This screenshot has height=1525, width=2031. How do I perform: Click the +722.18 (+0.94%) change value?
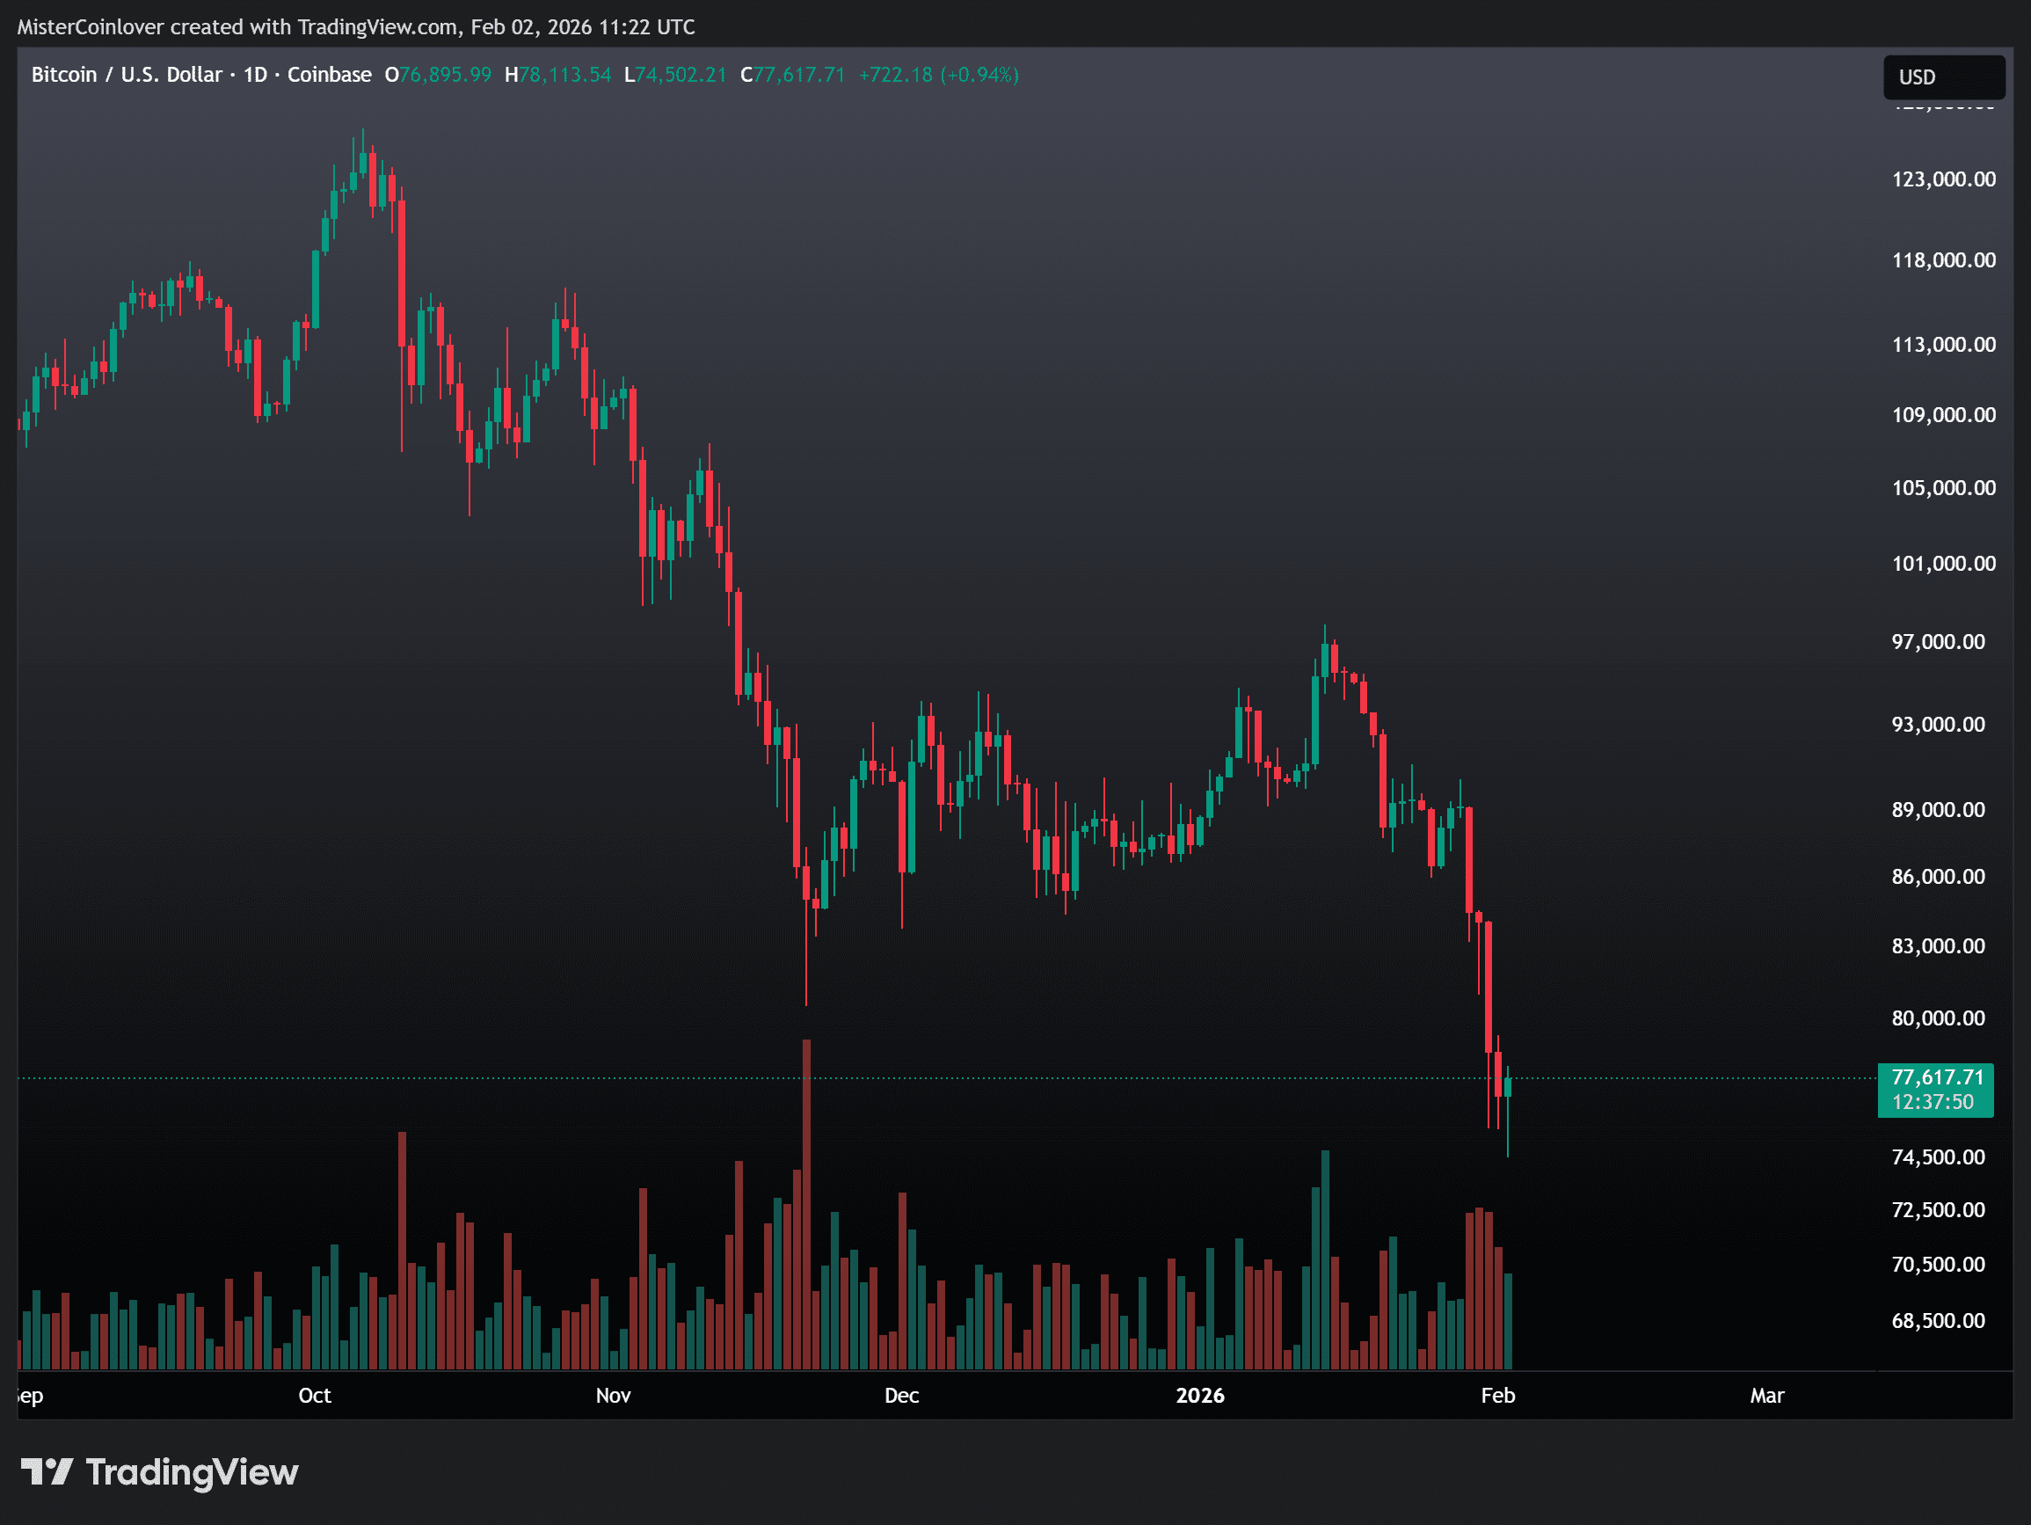[937, 75]
